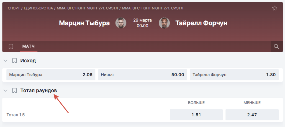Collapse the Исход section
This screenshot has height=127, width=285.
pos(6,61)
